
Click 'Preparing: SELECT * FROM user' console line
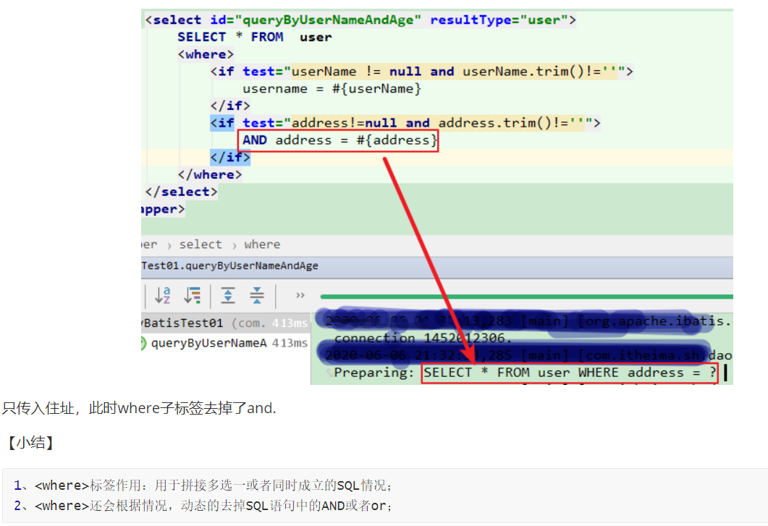525,373
